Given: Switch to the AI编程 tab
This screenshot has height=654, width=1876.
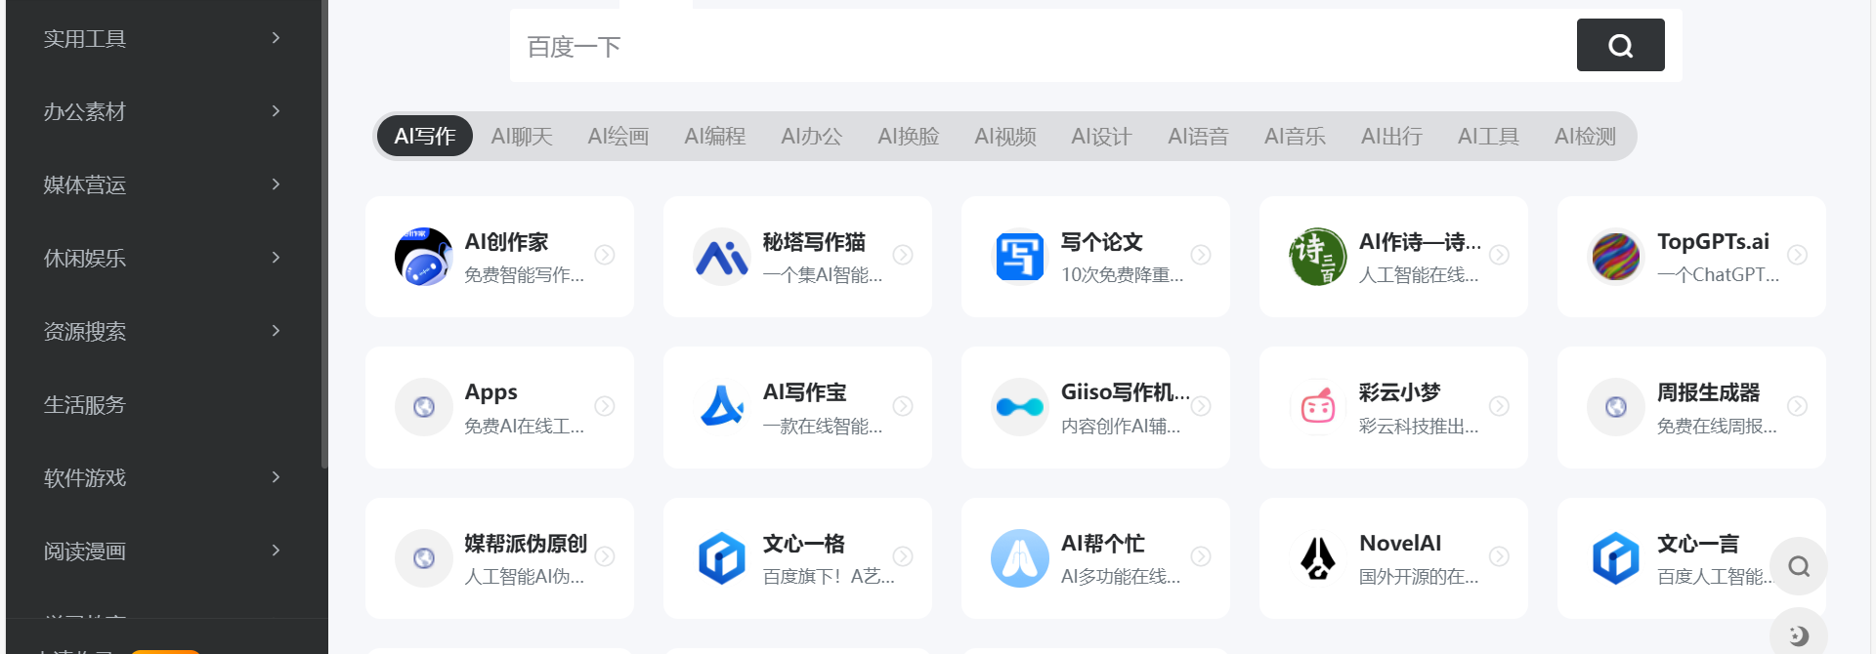Looking at the screenshot, I should pos(715,136).
